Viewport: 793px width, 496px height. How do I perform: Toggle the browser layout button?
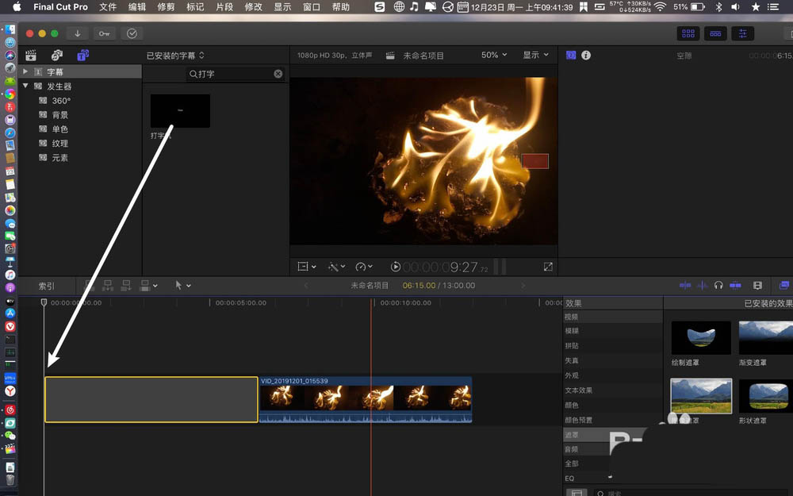[688, 33]
